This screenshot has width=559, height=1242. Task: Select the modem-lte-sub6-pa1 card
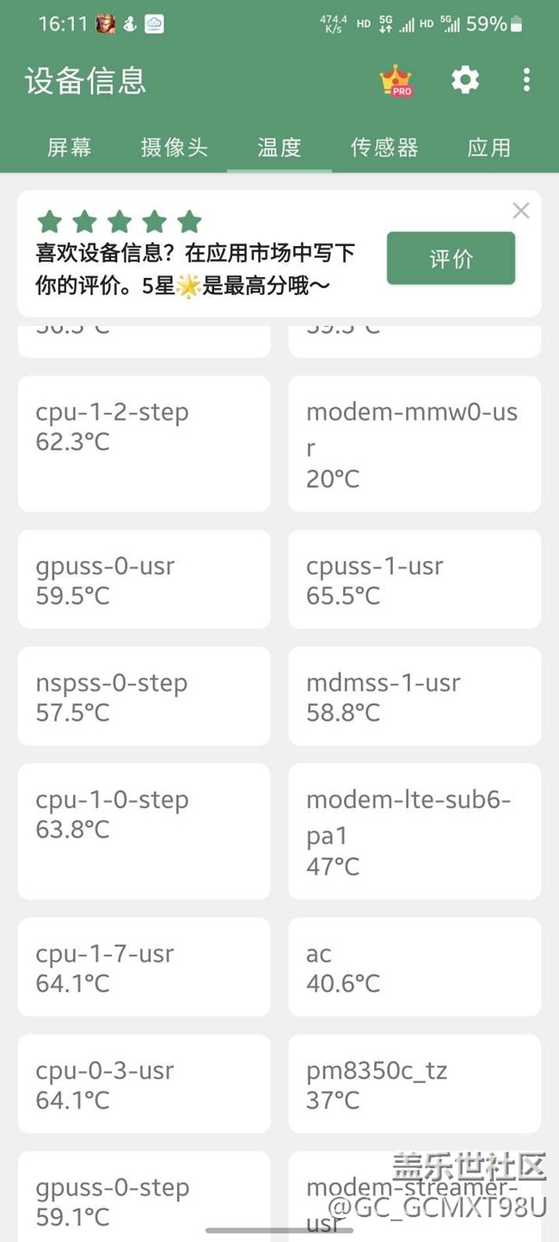point(414,831)
